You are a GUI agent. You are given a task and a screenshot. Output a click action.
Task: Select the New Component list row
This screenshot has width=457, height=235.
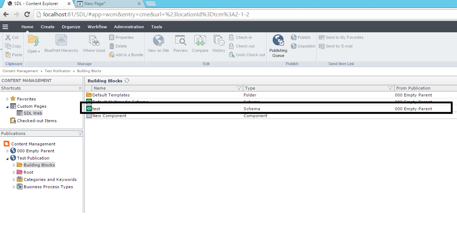tap(109, 116)
